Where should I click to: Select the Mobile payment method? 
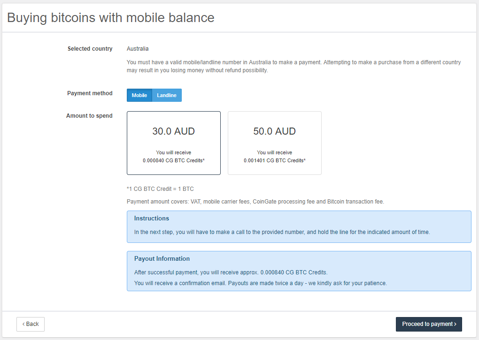click(139, 95)
